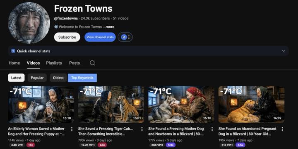Click '177k views · 5 days ago' text
298x149 pixels.
[x=165, y=140]
